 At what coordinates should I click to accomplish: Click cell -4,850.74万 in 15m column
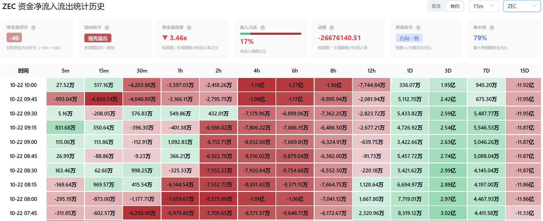[104, 99]
